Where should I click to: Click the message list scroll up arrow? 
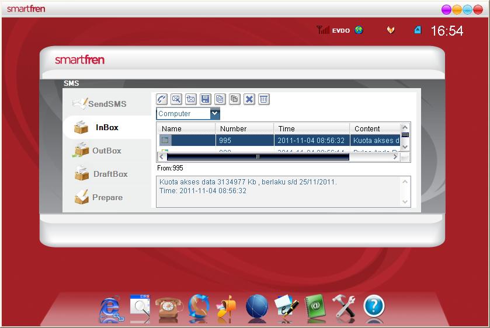coord(405,127)
